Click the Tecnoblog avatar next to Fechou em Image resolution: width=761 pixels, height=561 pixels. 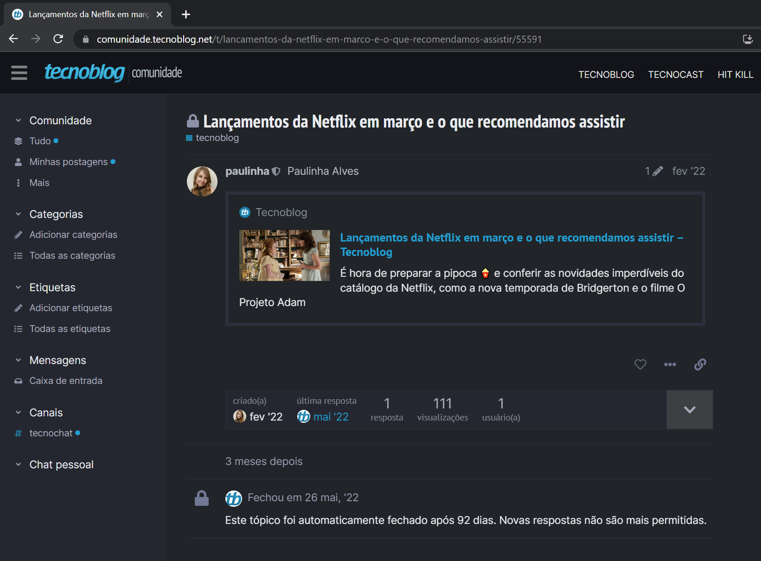pyautogui.click(x=233, y=498)
